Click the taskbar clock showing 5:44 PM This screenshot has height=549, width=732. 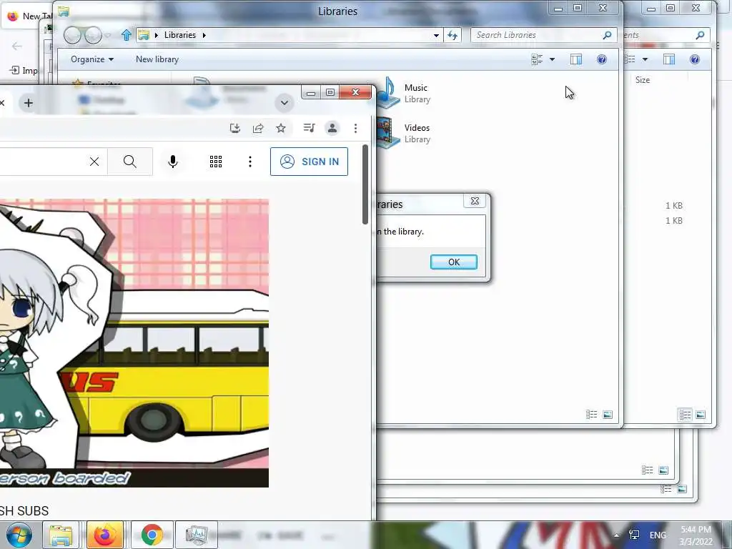[x=696, y=535]
